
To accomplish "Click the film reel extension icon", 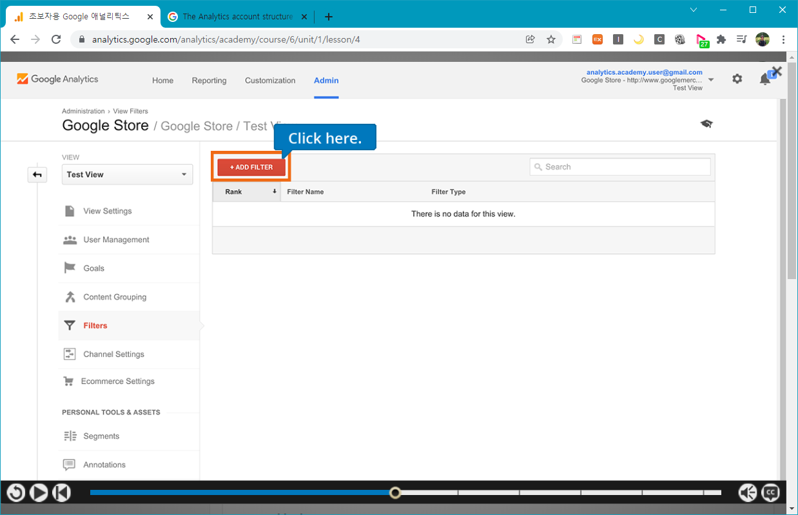I will click(680, 39).
